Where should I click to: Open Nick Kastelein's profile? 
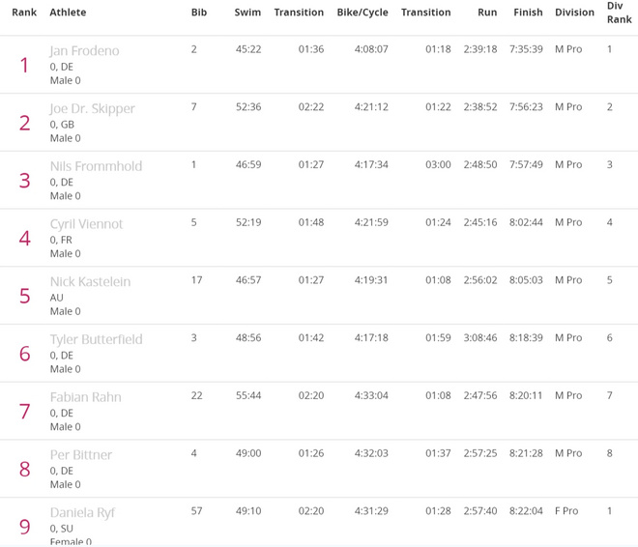tap(90, 281)
